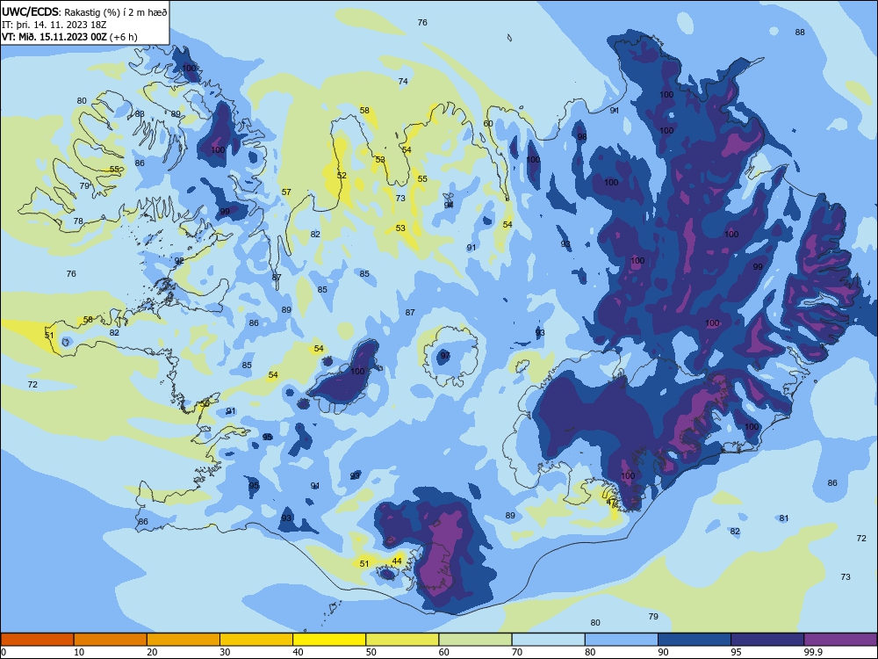This screenshot has height=659, width=878.
Task: Click the 95–99.9 indigo legend swatch
Action: 767,640
